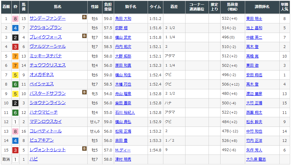Click red frame 3 box in ヴァルツァーシャル row

(x=15, y=47)
